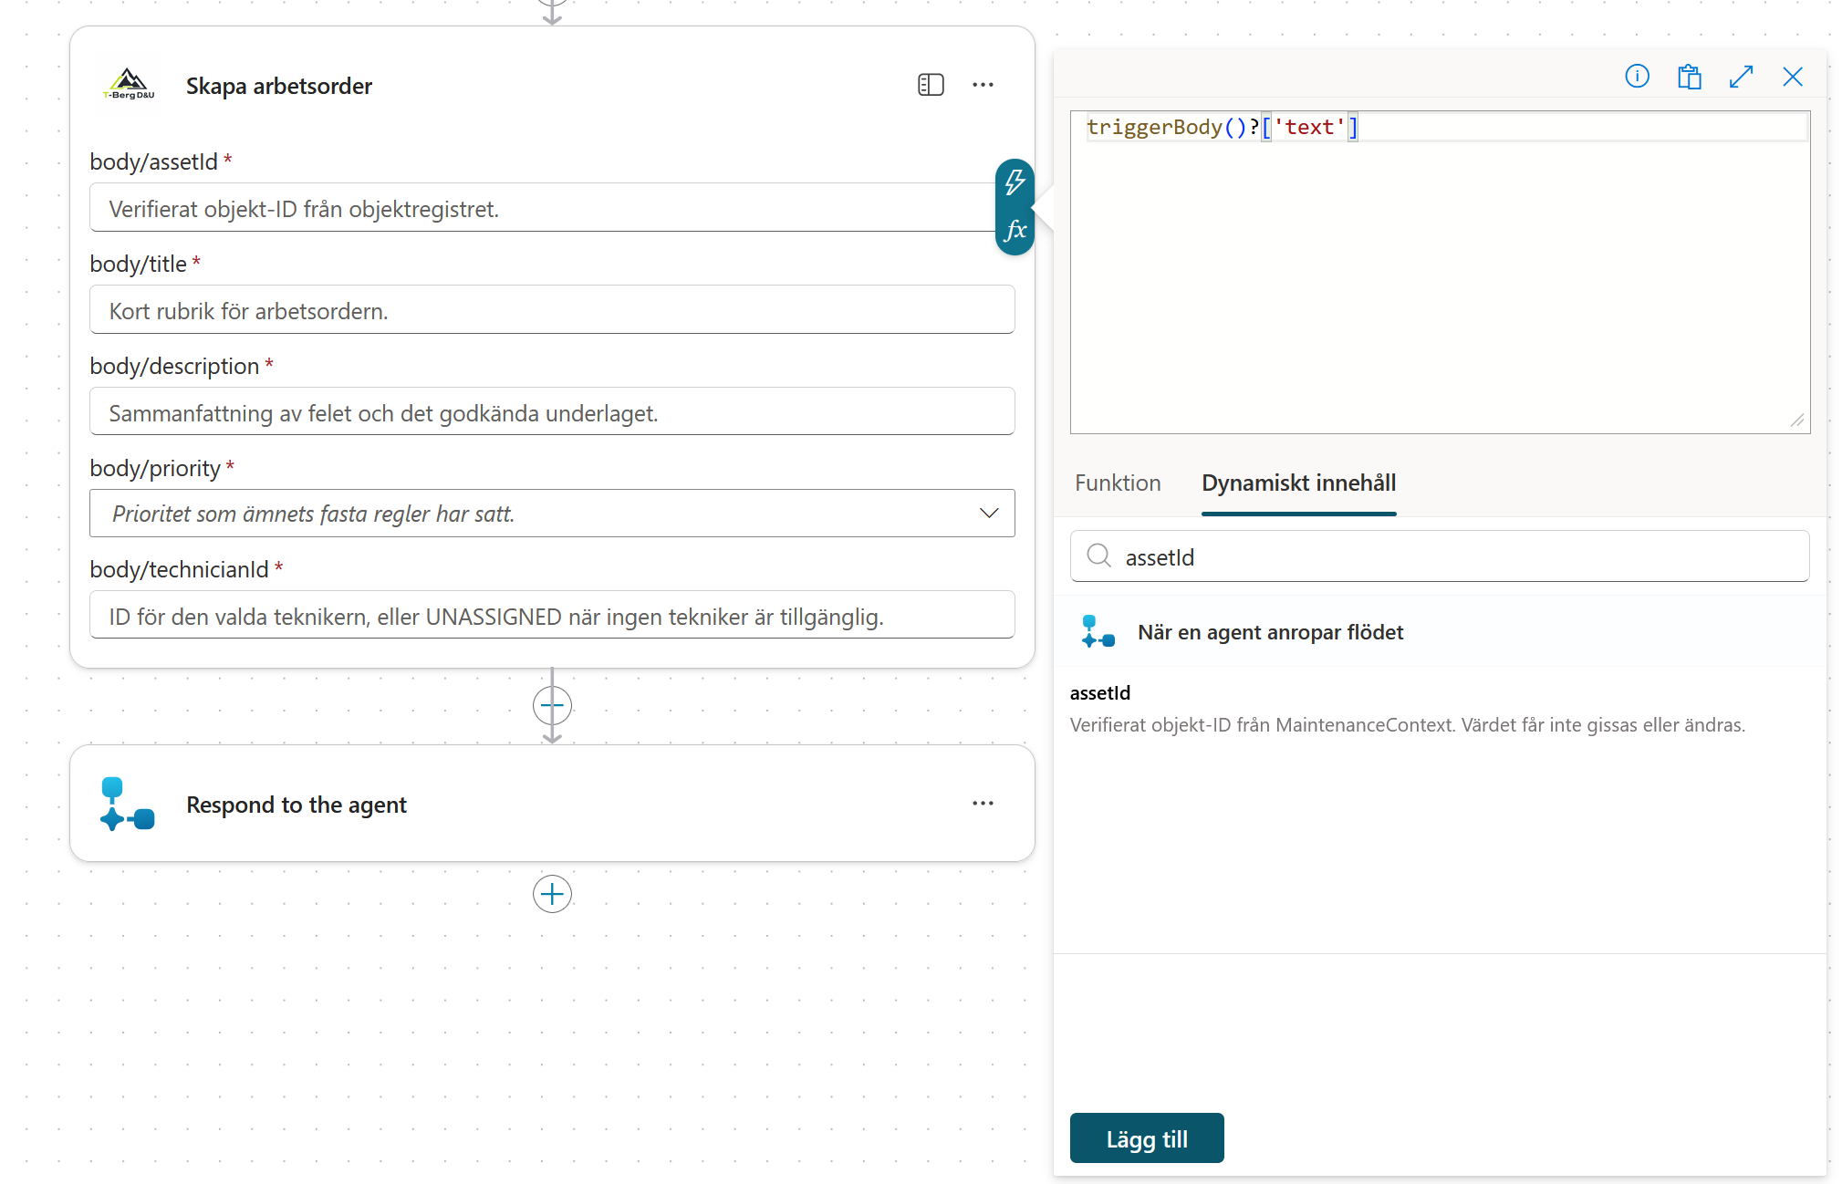This screenshot has height=1184, width=1842.
Task: Click the lightning dynamic content icon
Action: 1015,182
